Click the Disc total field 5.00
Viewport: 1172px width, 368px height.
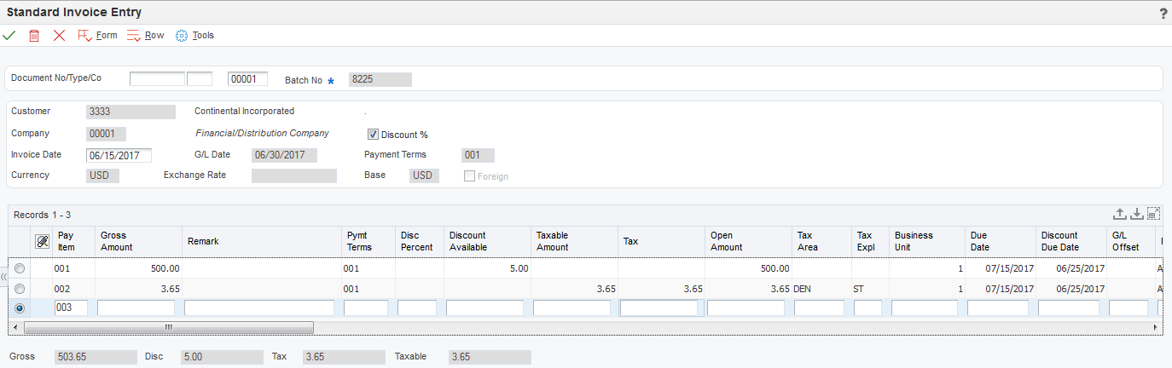click(221, 357)
